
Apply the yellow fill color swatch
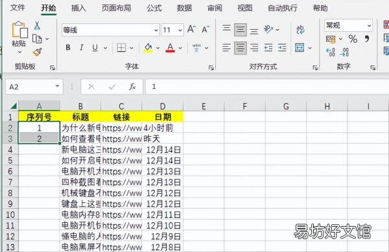148,47
